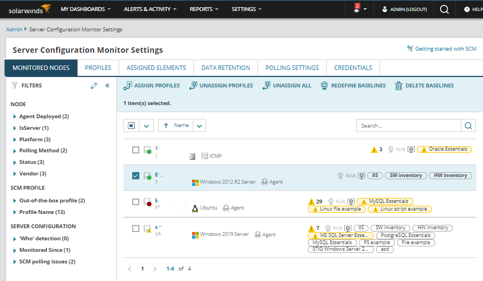Image resolution: width=483 pixels, height=281 pixels.
Task: Click the notifications bell icon
Action: (356, 9)
